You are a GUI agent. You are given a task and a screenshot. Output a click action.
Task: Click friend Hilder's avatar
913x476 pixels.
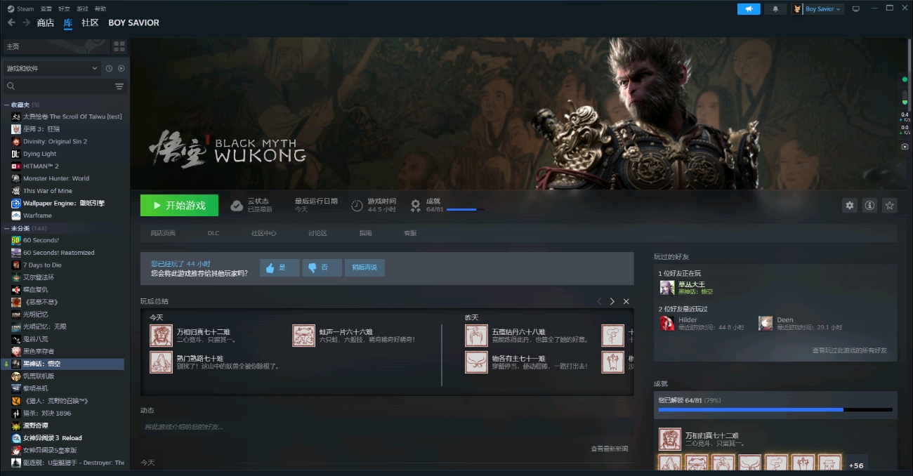(x=666, y=323)
